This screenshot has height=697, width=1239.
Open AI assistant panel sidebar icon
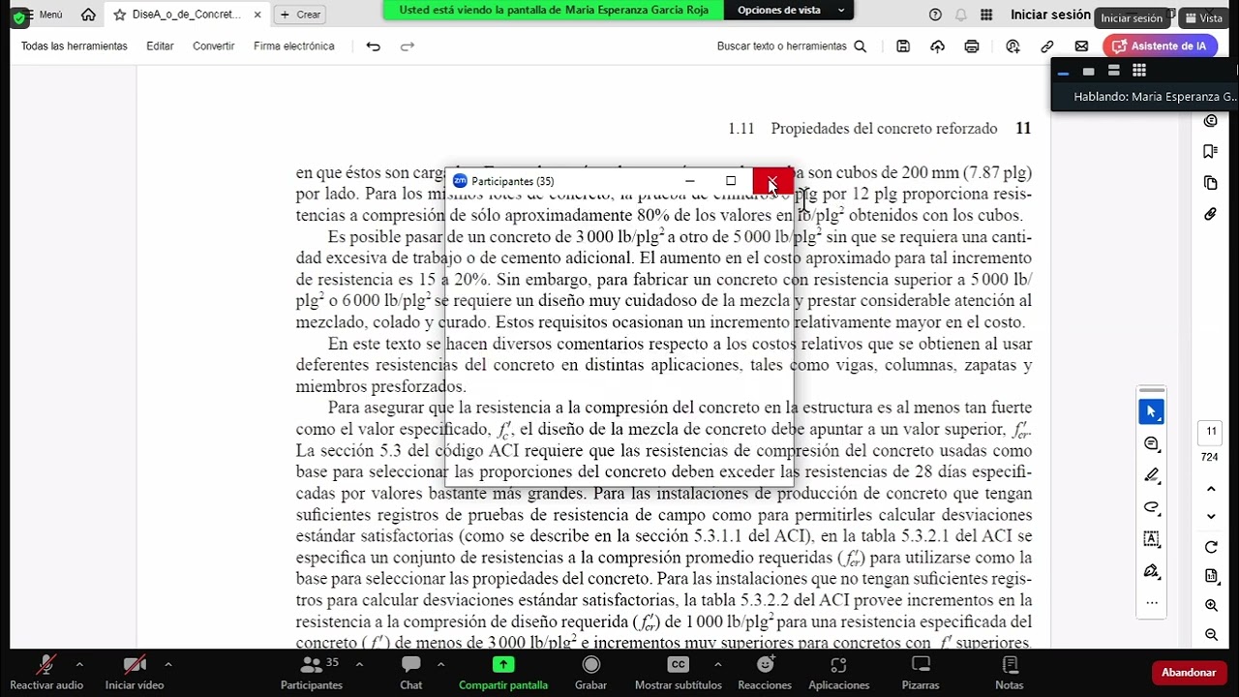coord(1211,120)
